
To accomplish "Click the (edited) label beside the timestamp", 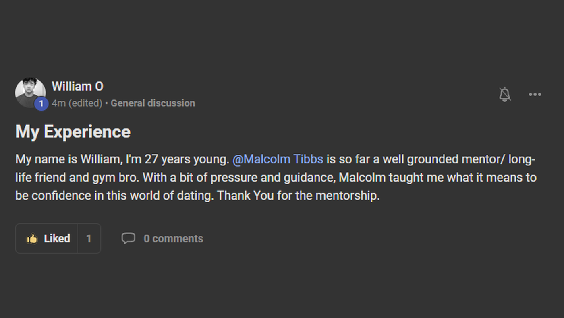I will tap(85, 103).
